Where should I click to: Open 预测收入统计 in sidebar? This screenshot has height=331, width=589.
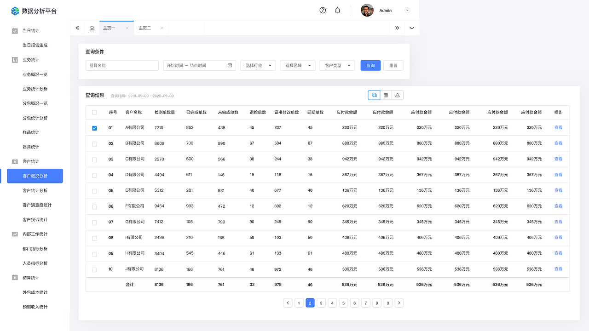coord(35,307)
